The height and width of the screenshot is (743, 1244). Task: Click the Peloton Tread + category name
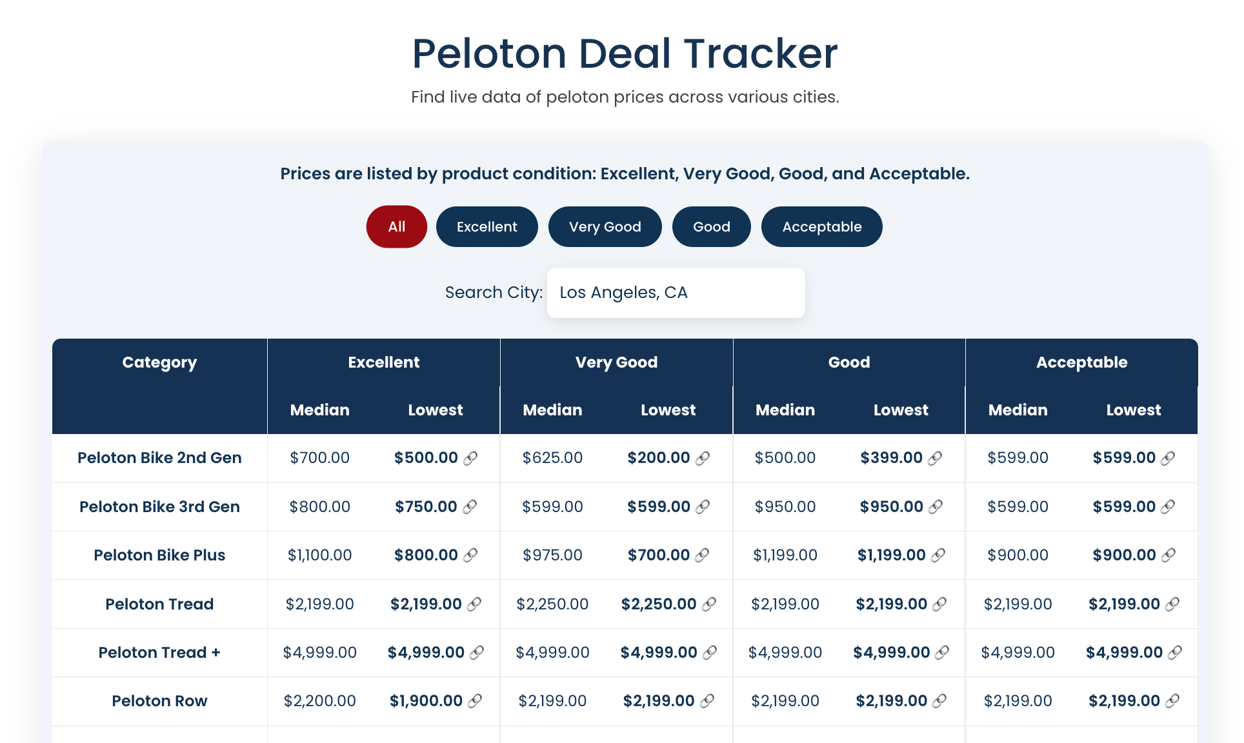click(x=159, y=653)
